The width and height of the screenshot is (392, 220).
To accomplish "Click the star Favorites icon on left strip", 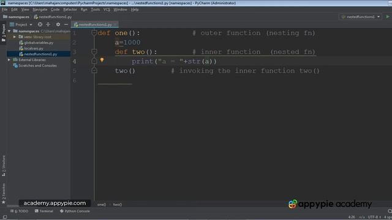I will pyautogui.click(x=4, y=202).
